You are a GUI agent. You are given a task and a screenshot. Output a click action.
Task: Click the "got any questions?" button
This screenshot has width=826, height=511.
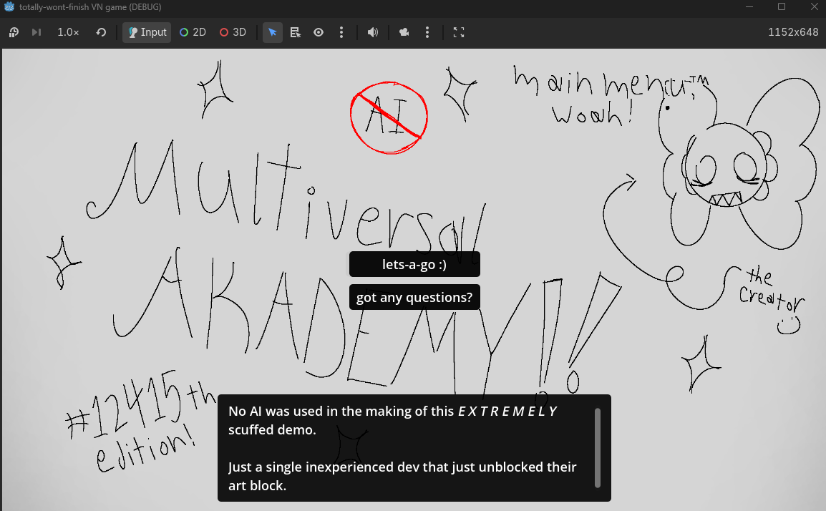tap(414, 297)
